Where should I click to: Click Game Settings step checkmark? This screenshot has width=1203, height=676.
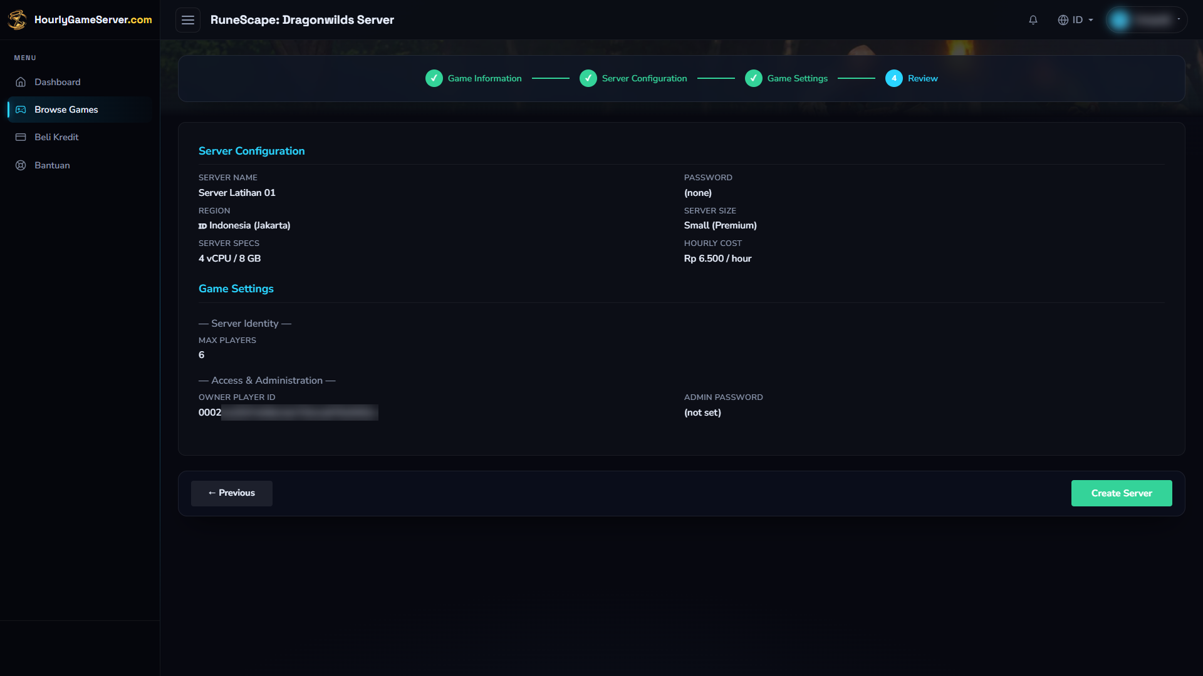coord(754,78)
